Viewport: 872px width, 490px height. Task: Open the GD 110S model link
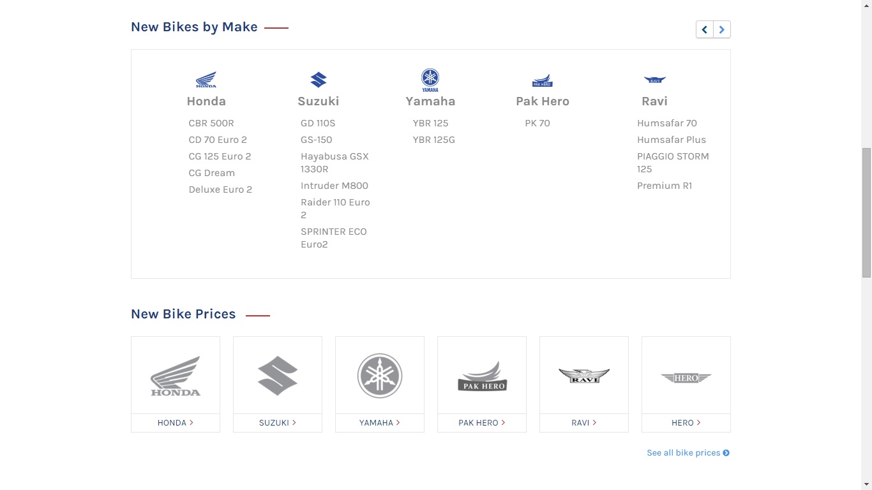(318, 123)
